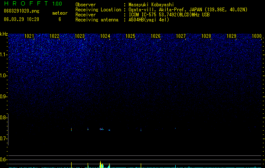Click the A504HB yagi antenna text
This screenshot has height=168, width=265.
click(x=149, y=20)
